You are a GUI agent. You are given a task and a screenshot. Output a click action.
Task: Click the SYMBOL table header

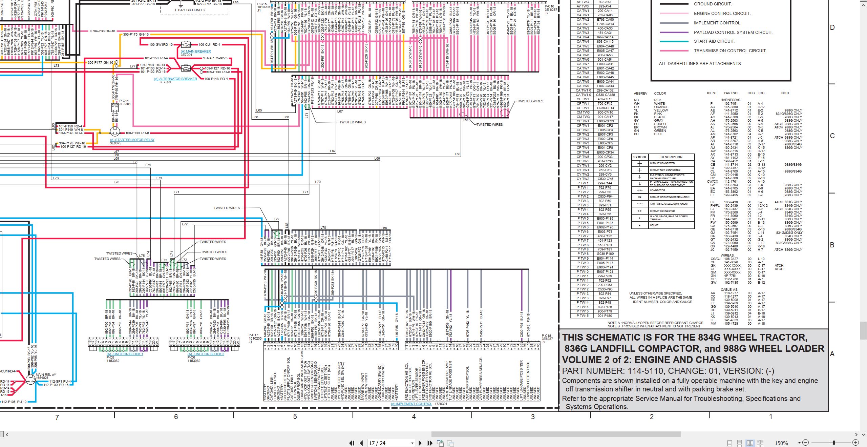[x=640, y=157]
